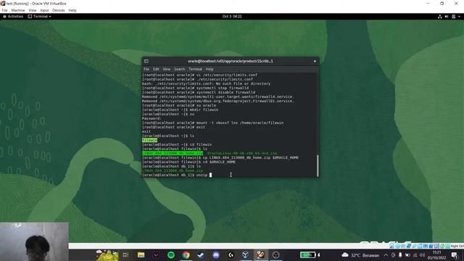Open Windows Task View on taskbar
Image resolution: width=464 pixels, height=261 pixels.
[x=125, y=254]
